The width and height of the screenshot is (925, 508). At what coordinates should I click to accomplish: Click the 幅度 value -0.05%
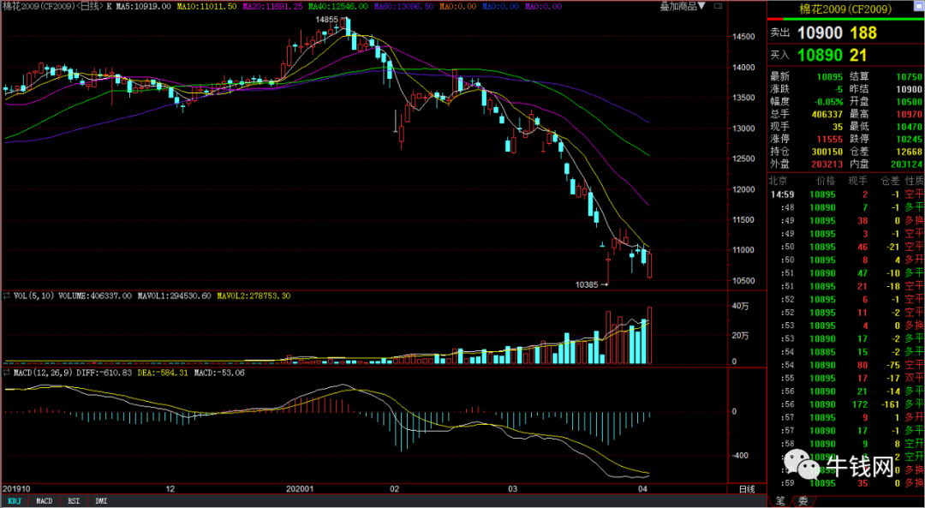pyautogui.click(x=828, y=101)
